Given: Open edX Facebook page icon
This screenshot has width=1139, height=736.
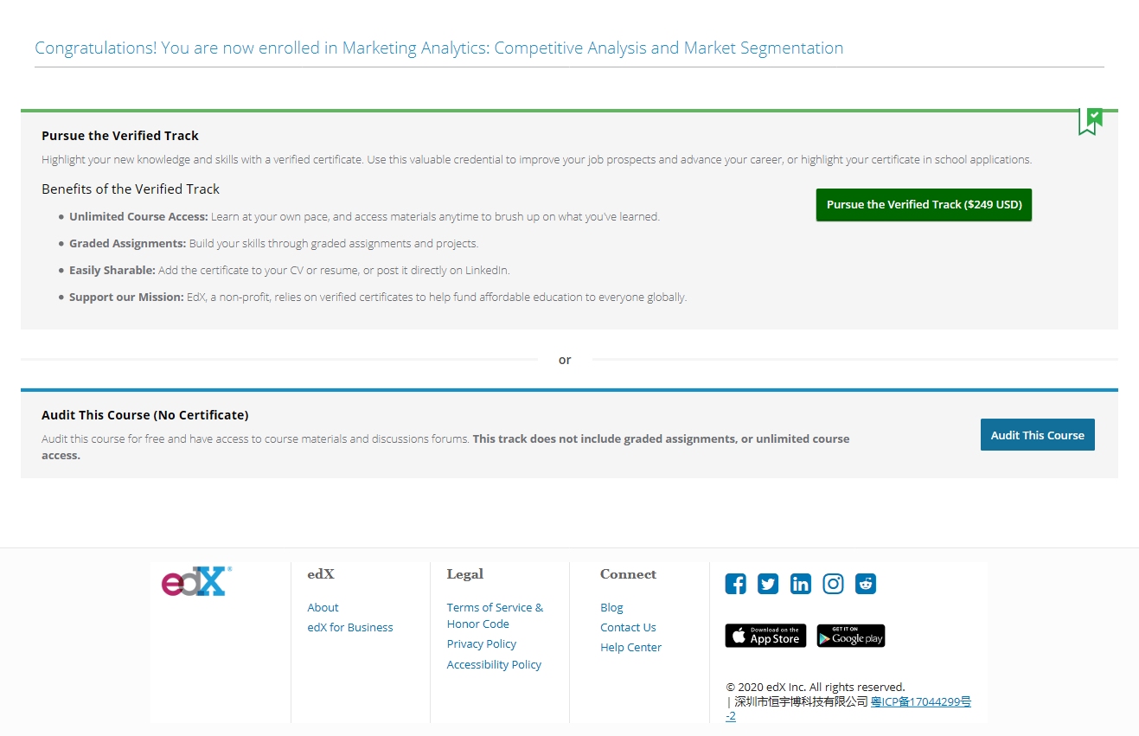Looking at the screenshot, I should pyautogui.click(x=735, y=584).
